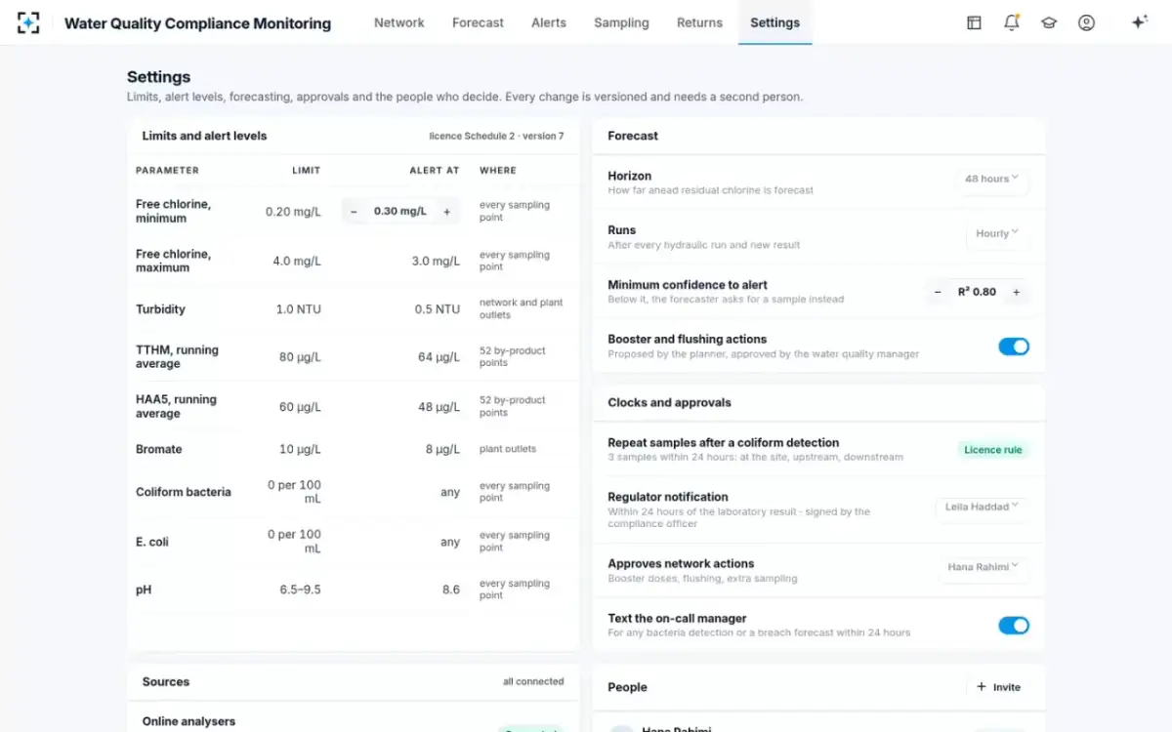
Task: Open the notifications bell
Action: [1012, 22]
